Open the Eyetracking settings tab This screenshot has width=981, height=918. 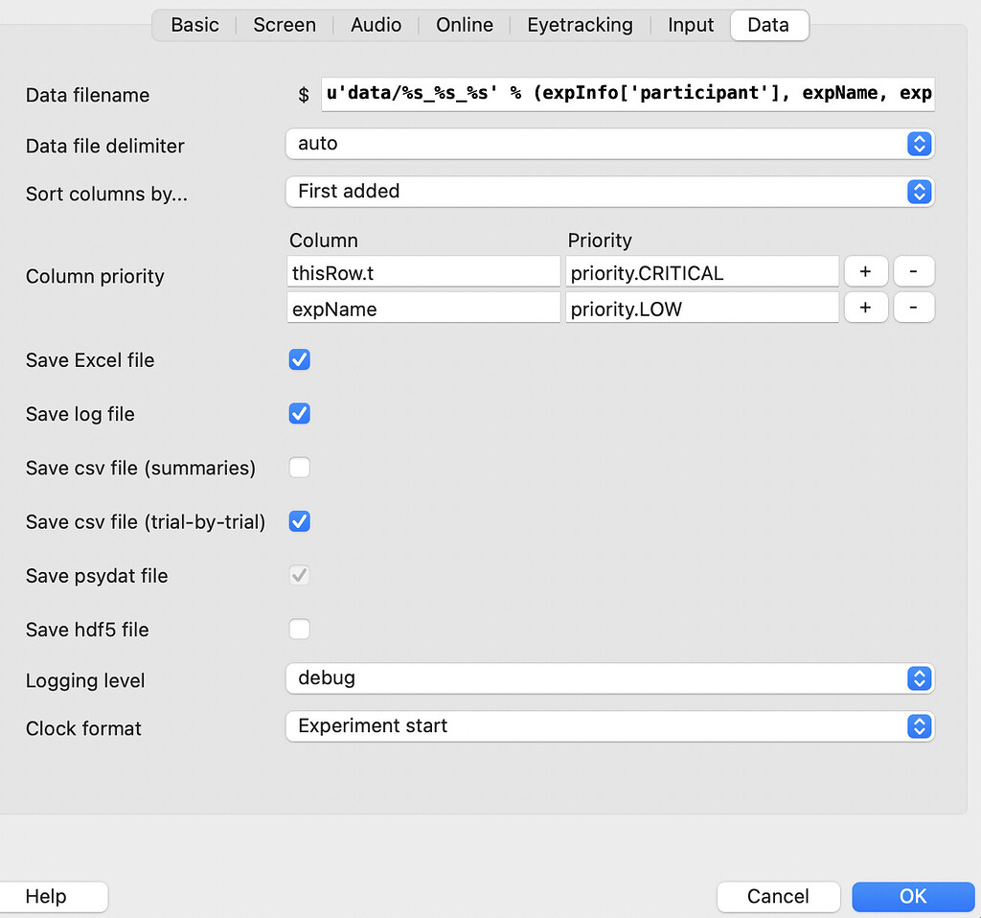(x=580, y=25)
